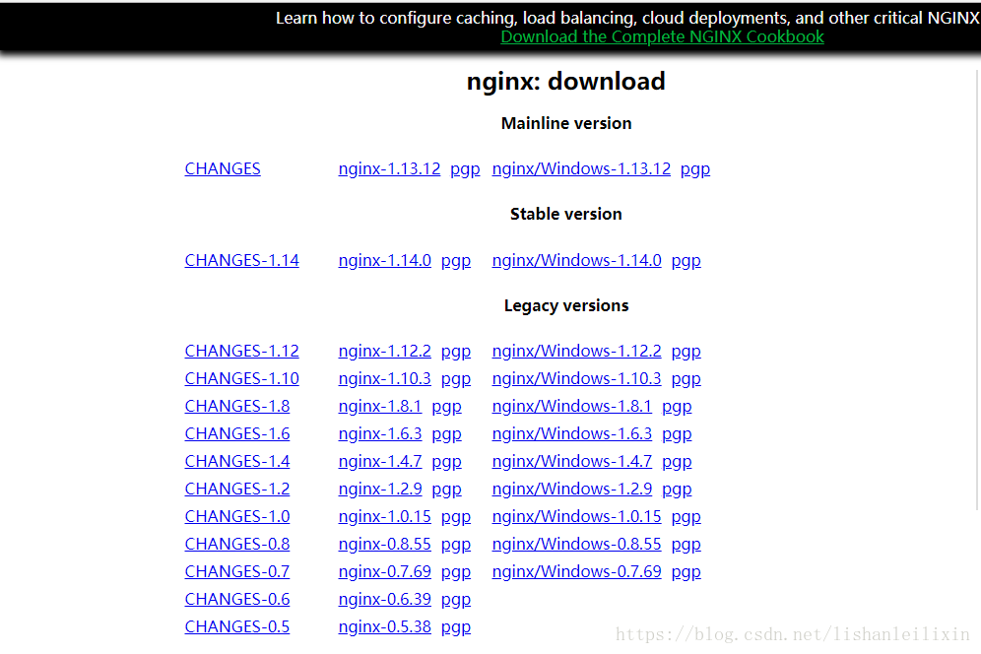This screenshot has height=654, width=981.
Task: Open pgp signature for nginx/Windows-0.7.69
Action: point(686,571)
